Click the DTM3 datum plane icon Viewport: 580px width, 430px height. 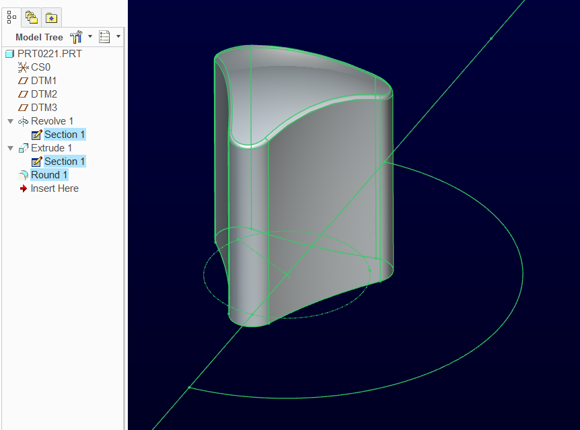(x=23, y=108)
